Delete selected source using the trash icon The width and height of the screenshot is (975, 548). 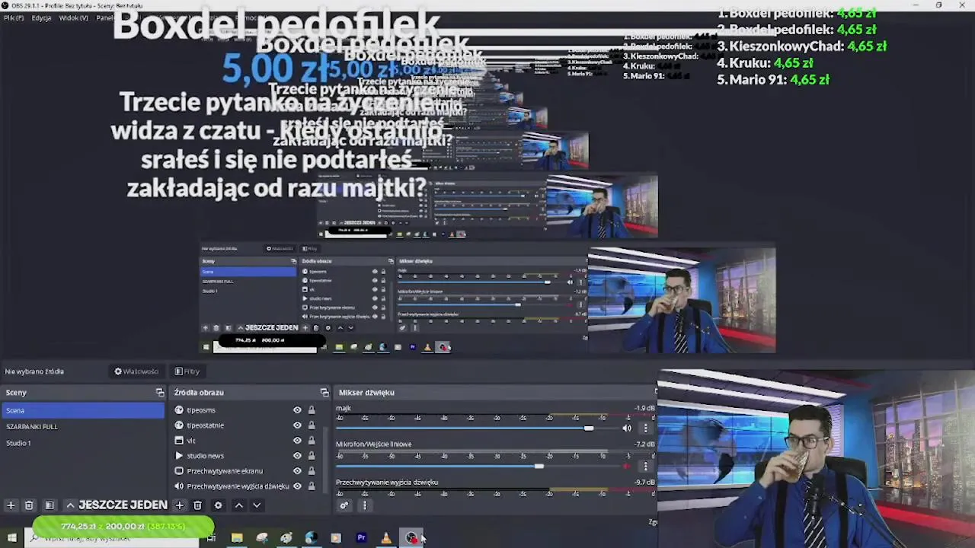point(197,505)
